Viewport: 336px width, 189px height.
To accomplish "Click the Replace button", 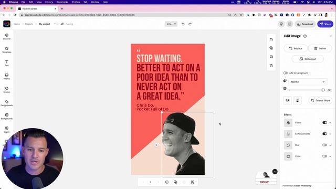I will click(296, 48).
